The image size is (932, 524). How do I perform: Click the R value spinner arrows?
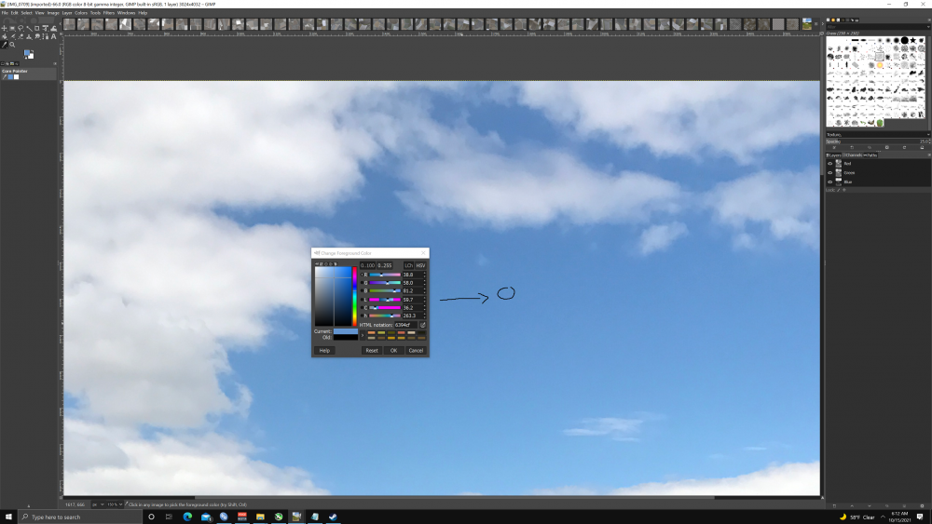point(424,275)
